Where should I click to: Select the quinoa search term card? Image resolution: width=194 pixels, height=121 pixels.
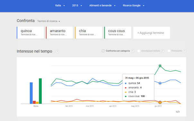tap(30, 33)
